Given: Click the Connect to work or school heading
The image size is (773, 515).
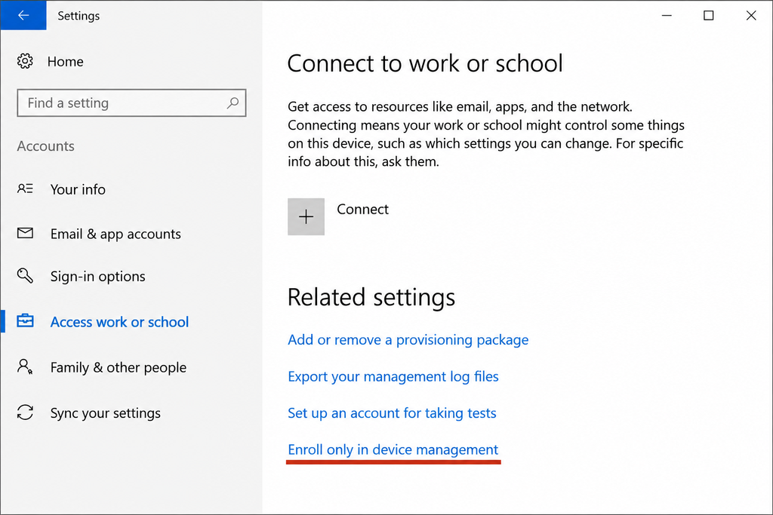Looking at the screenshot, I should [x=425, y=63].
